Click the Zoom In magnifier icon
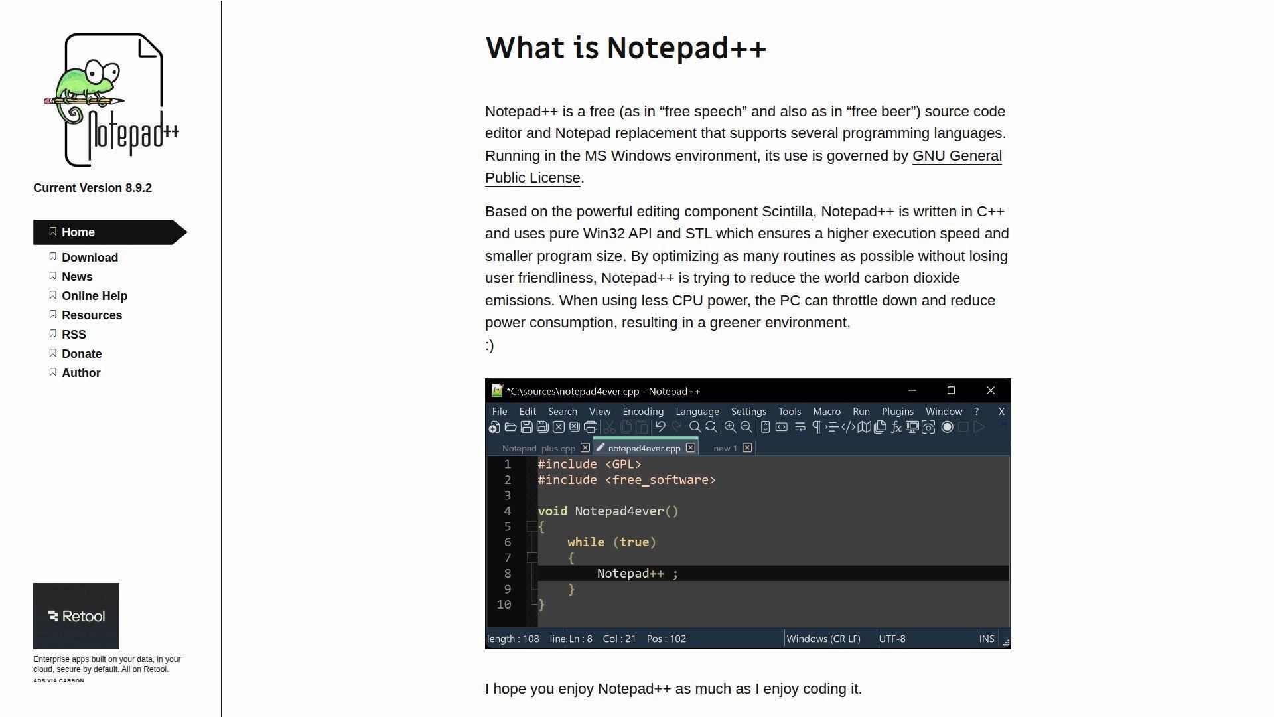 pyautogui.click(x=730, y=427)
